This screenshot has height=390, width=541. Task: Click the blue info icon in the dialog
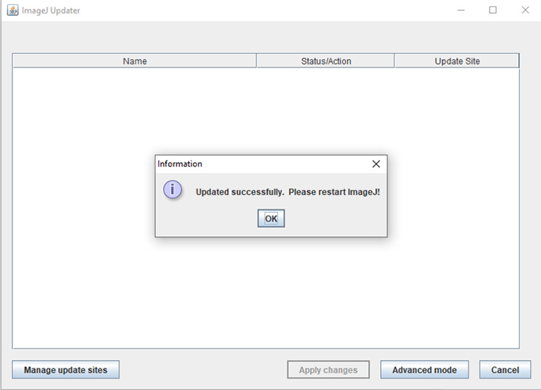click(x=172, y=189)
